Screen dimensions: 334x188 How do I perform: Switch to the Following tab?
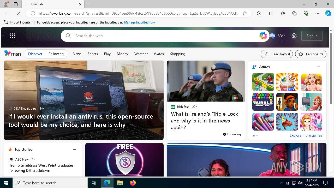point(56,54)
